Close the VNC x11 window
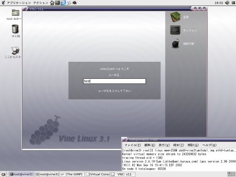This screenshot has height=177, width=236. [204, 9]
